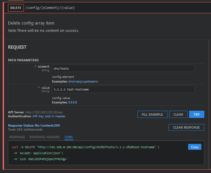Focus the value field containing 1.1.1.1 test-hostname
Image resolution: width=211 pixels, height=173 pixels.
123,89
